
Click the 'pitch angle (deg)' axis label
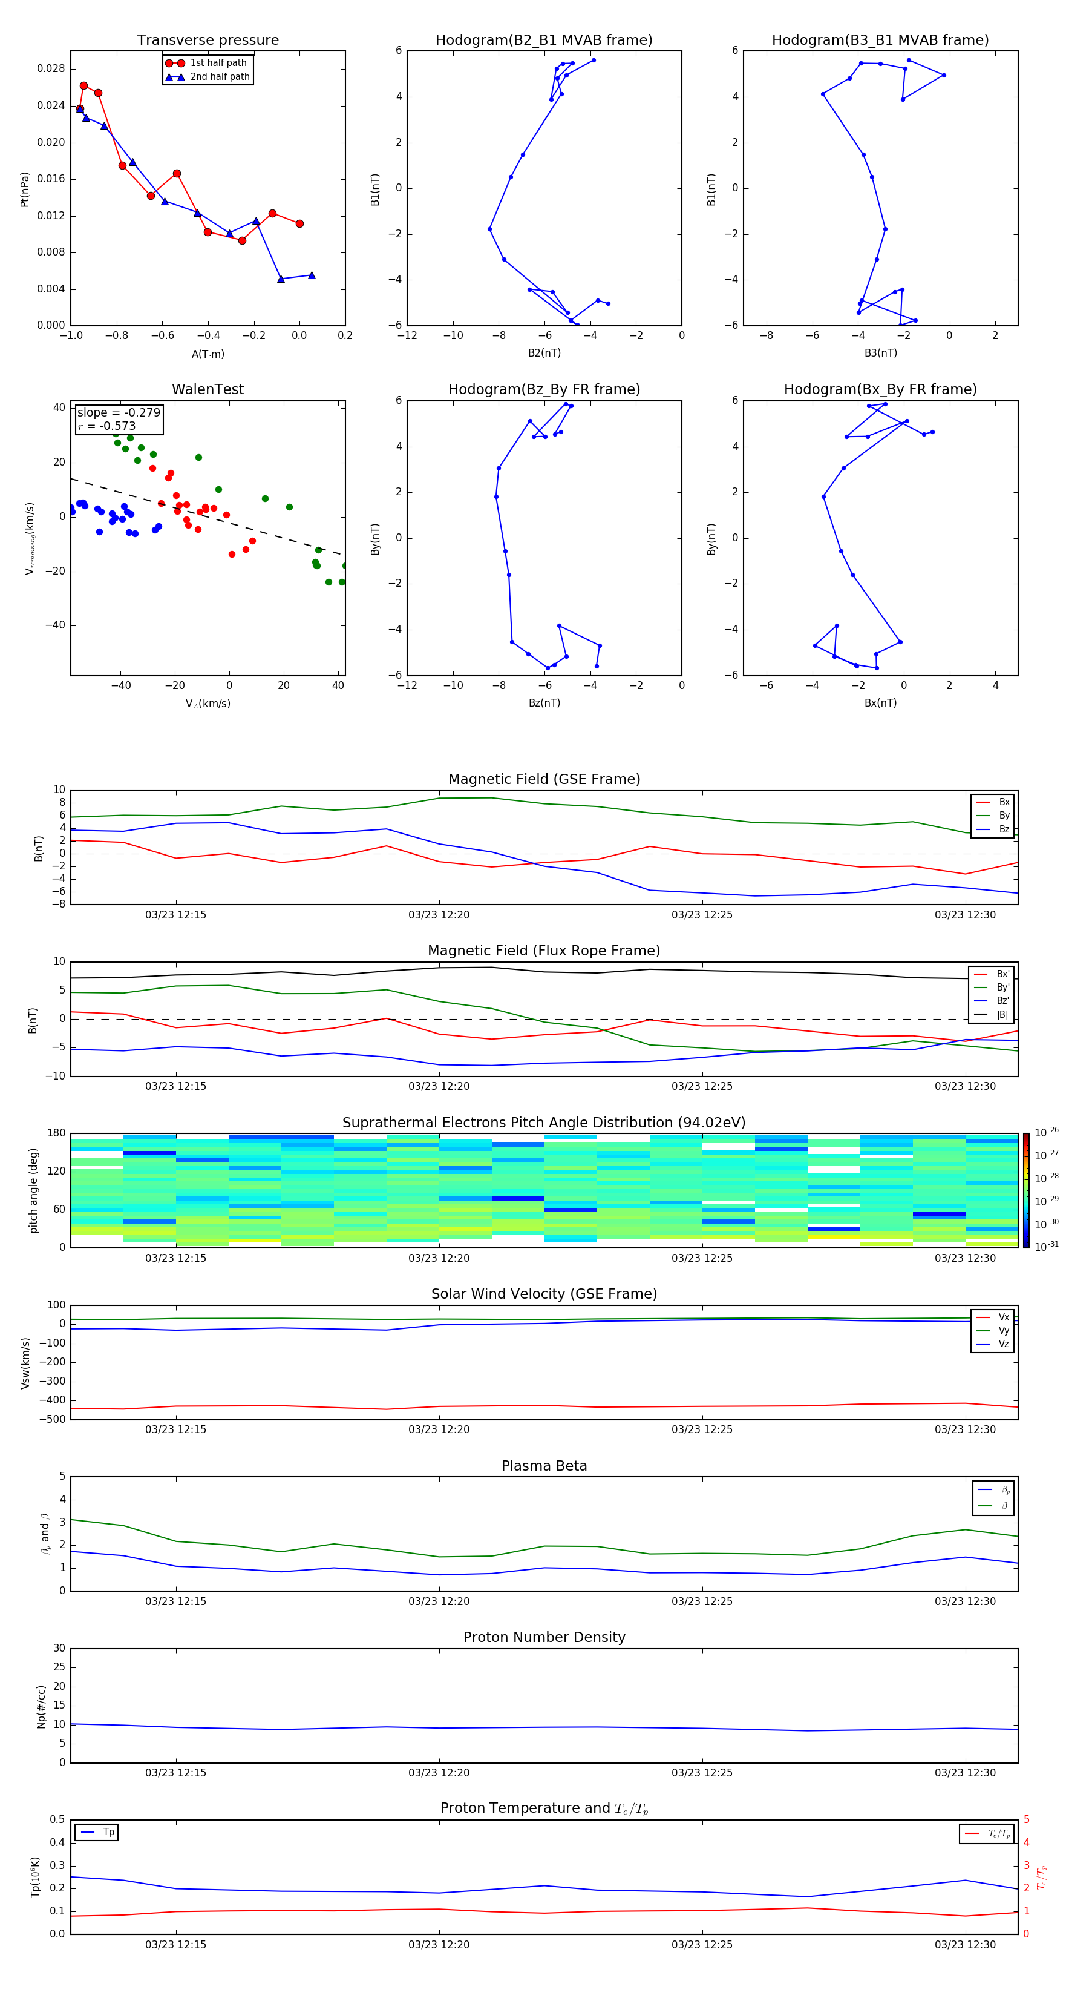coord(33,1190)
